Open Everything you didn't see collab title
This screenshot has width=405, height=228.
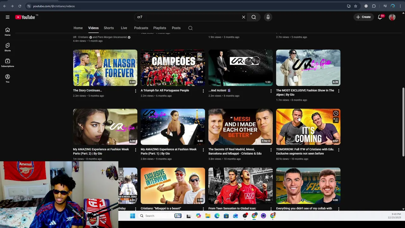304,208
